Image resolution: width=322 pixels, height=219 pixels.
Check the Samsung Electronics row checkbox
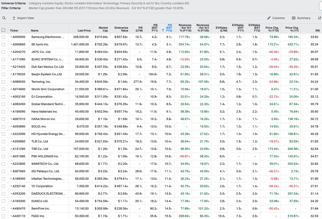[x=3, y=37]
